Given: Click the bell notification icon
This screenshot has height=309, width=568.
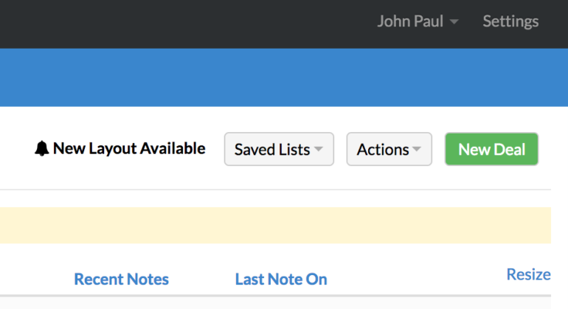Looking at the screenshot, I should (41, 148).
